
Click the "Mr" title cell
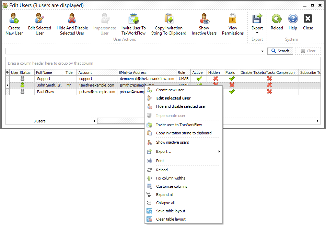[x=70, y=85]
